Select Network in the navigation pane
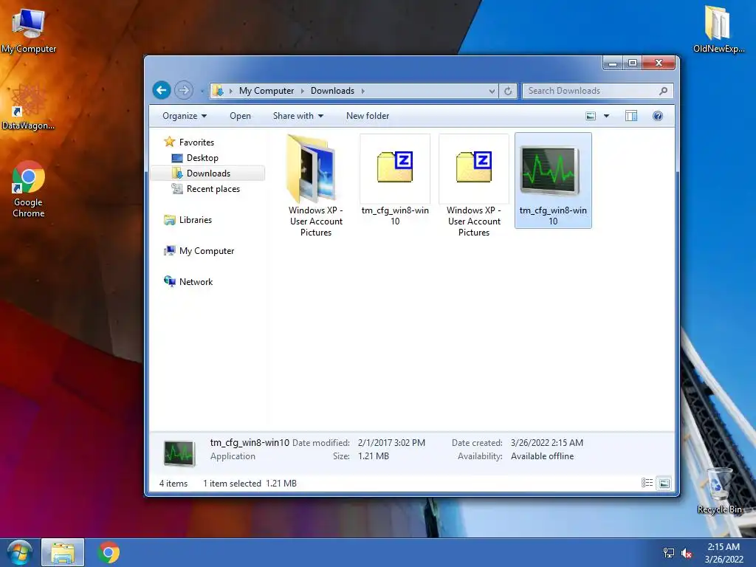This screenshot has height=567, width=756. coord(196,281)
